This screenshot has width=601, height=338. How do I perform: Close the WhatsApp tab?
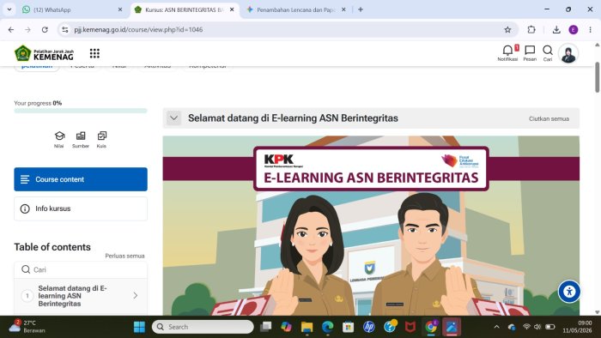coord(120,9)
